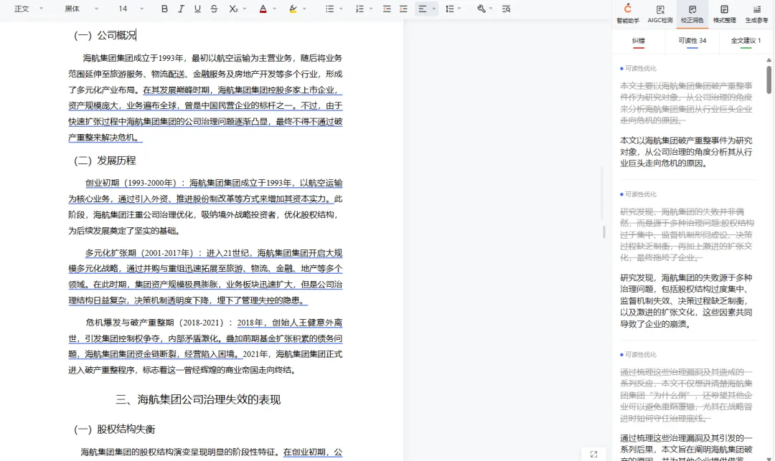Select struck-through original text 本文主要以海航集团集团破产重整事

pyautogui.click(x=687, y=103)
